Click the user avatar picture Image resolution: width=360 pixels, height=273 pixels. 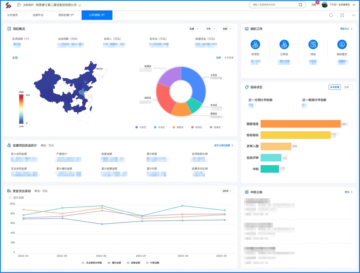[x=325, y=5]
